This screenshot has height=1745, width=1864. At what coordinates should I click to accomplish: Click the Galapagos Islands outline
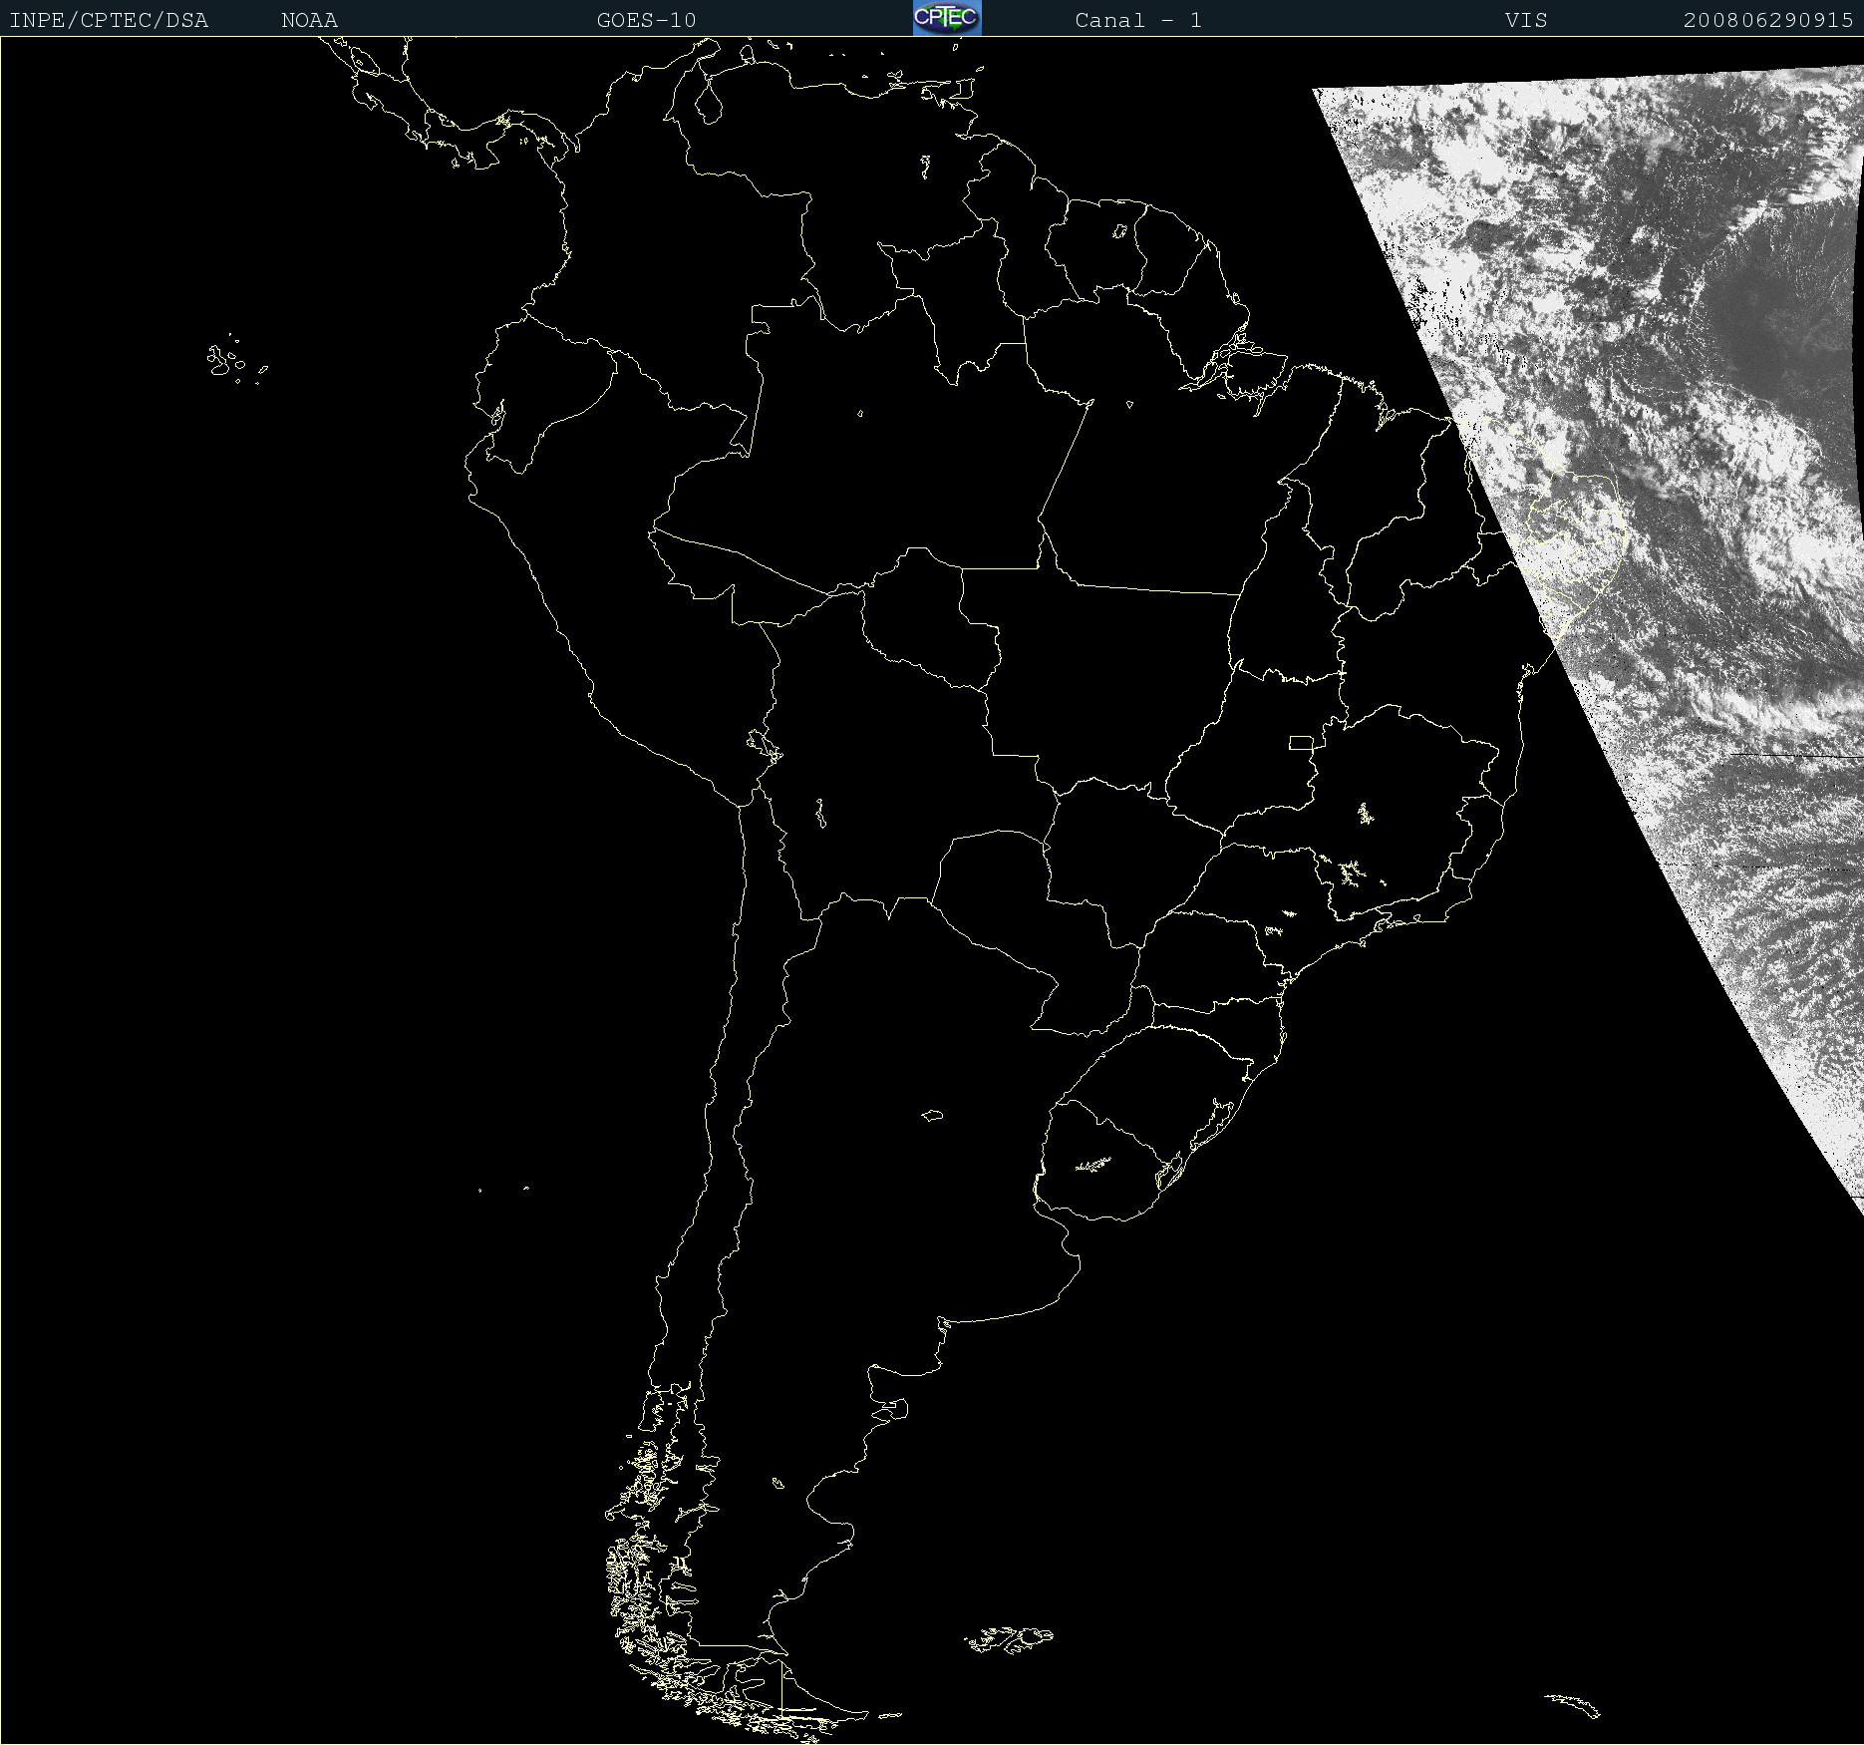(x=236, y=360)
